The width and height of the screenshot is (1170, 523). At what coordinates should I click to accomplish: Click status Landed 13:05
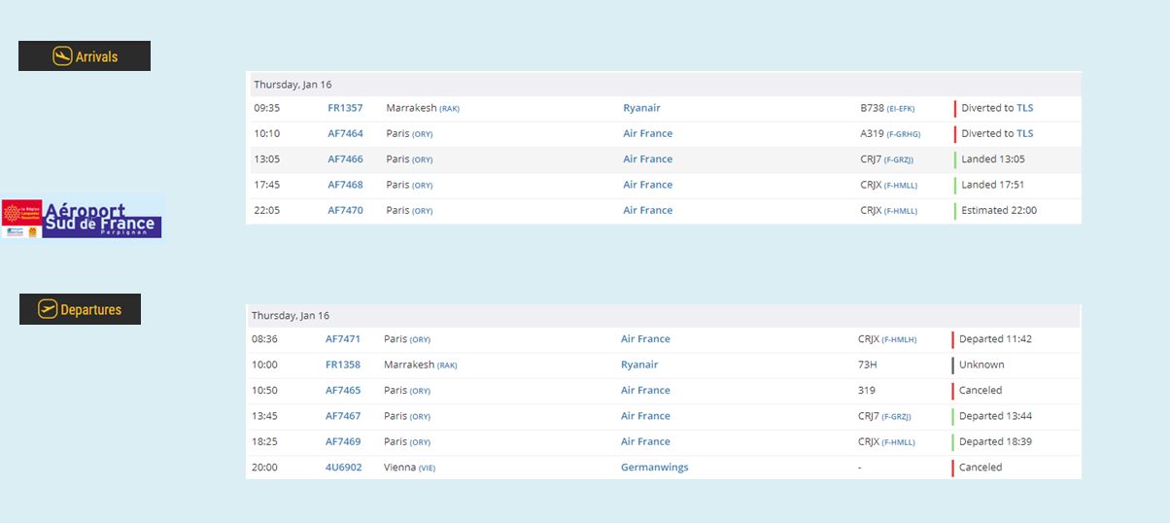[x=993, y=159]
